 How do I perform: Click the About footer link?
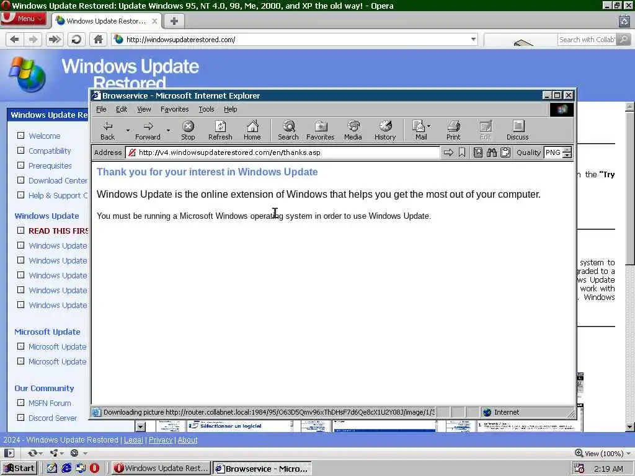(187, 440)
